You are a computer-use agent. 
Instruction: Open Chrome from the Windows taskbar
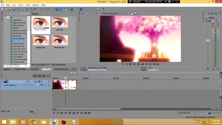[33, 122]
